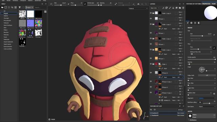Viewport: 217px width, 122px height.
Task: Select the black and white ambient occlusion thumbnail
Action: pos(22,14)
